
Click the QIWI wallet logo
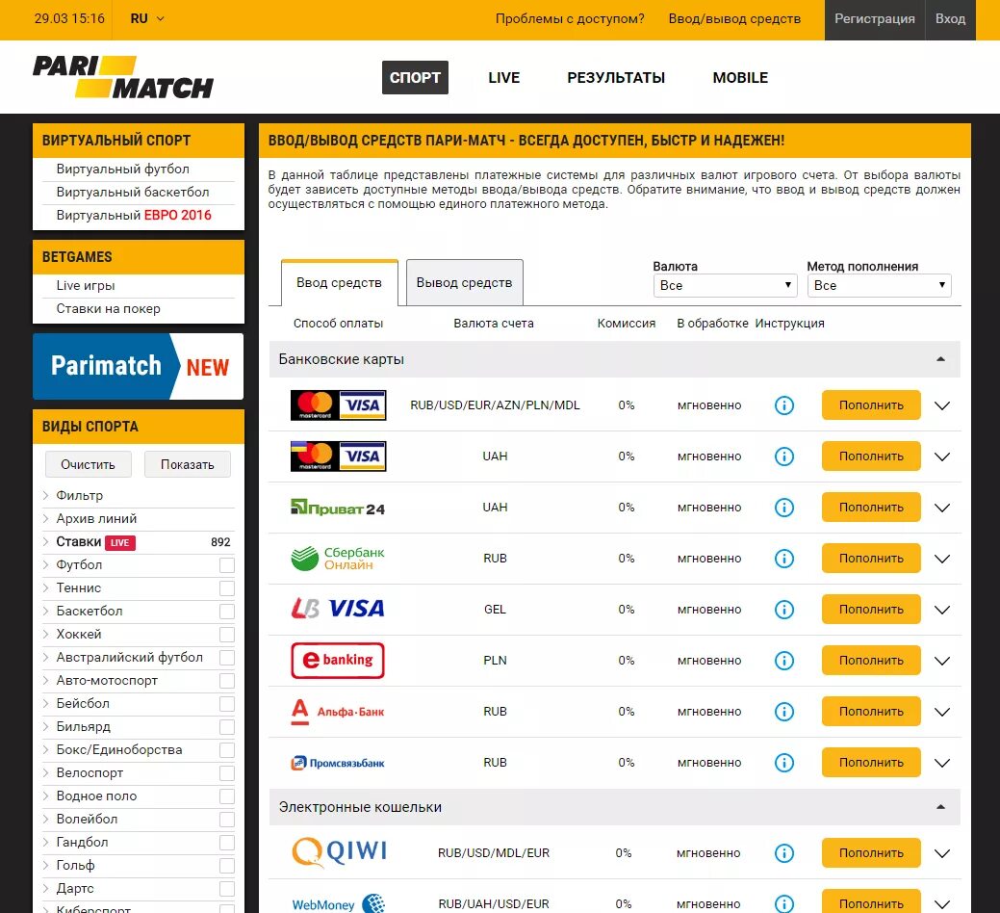(340, 852)
